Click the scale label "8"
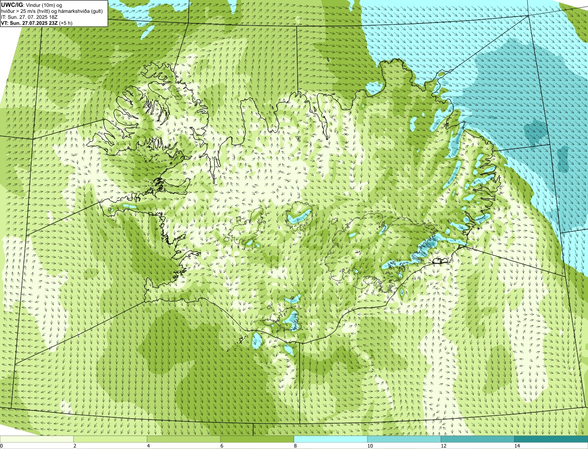Viewport: 588px width, 449px height. click(x=295, y=446)
